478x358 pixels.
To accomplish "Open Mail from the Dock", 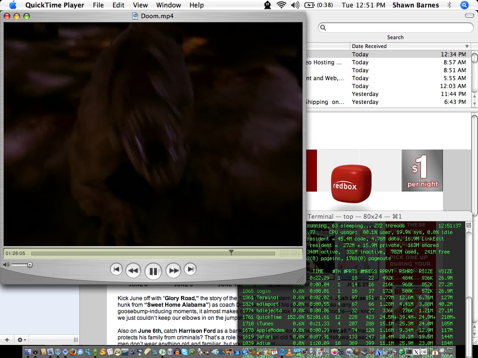I will click(x=50, y=352).
